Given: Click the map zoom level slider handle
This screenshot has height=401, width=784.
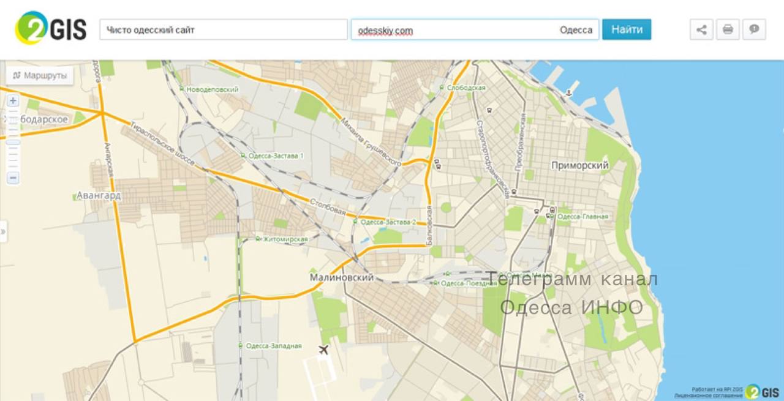Looking at the screenshot, I should pos(13,142).
